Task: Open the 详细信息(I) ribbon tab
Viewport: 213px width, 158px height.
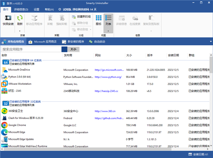Action: (x=21, y=9)
